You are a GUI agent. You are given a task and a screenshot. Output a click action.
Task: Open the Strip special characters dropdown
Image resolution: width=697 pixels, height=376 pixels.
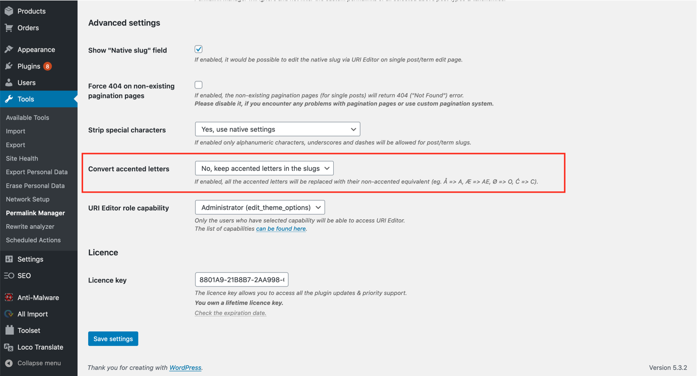[x=278, y=129]
